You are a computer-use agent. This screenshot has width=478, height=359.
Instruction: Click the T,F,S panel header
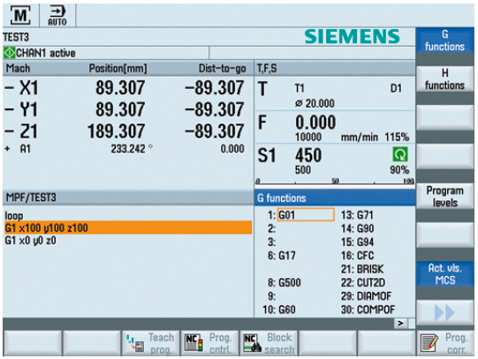(334, 69)
